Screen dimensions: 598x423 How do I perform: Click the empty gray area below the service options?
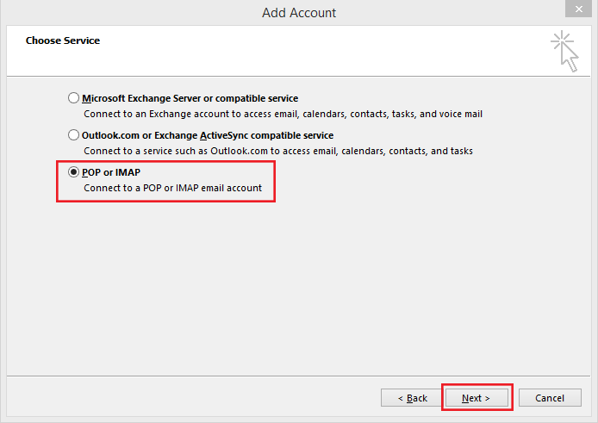tap(299, 286)
